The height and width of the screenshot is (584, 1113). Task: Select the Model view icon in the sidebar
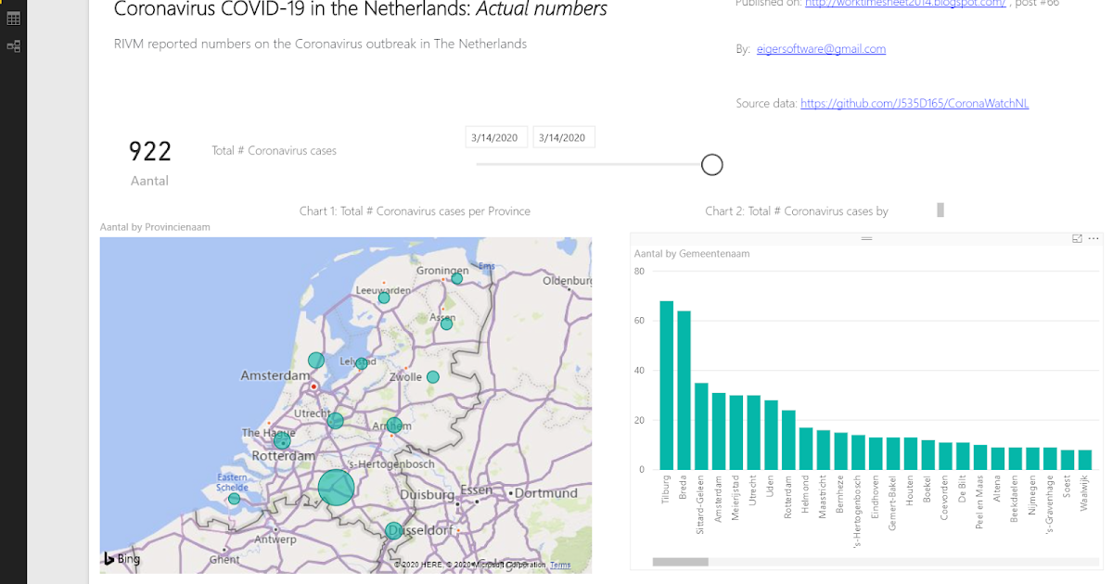[12, 44]
